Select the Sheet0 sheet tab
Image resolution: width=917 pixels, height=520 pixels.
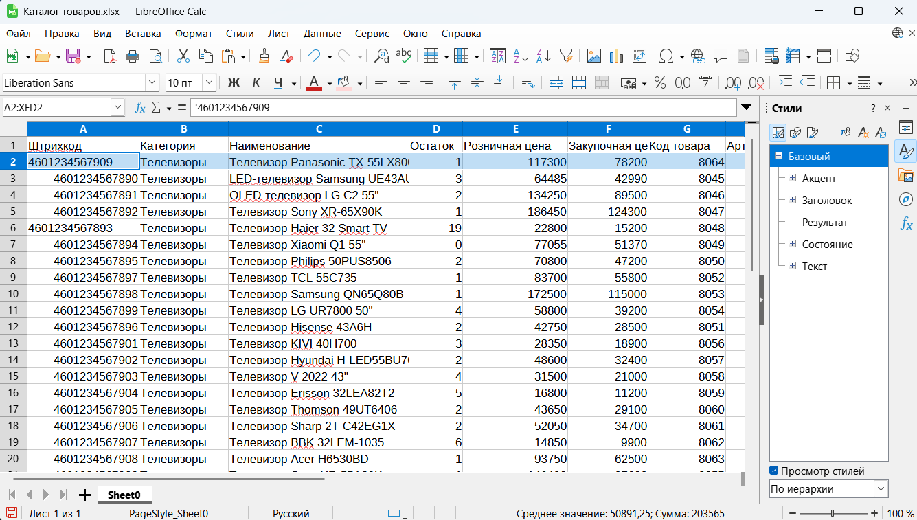[x=124, y=495]
